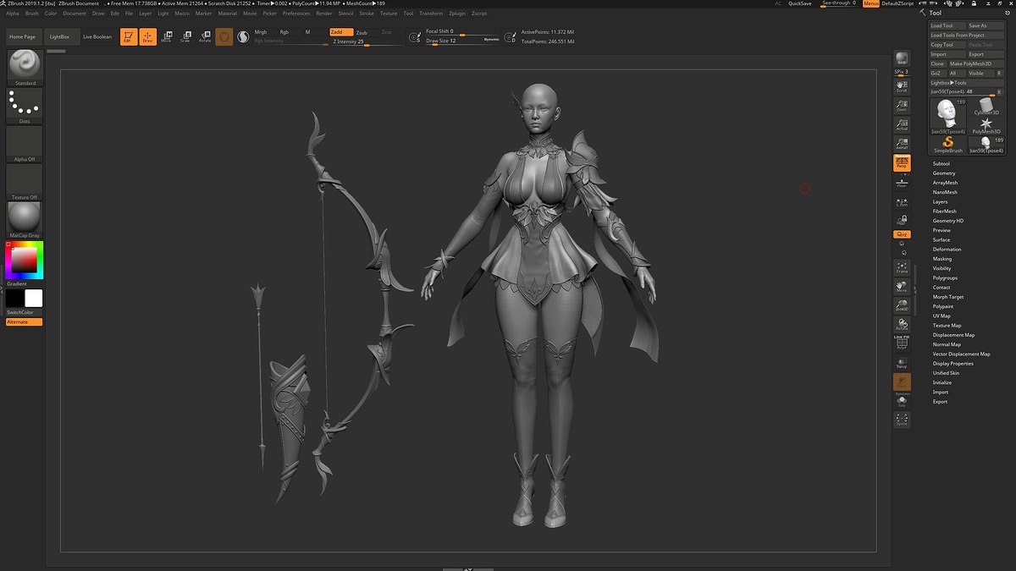Click the Rotate view icon

click(903, 324)
